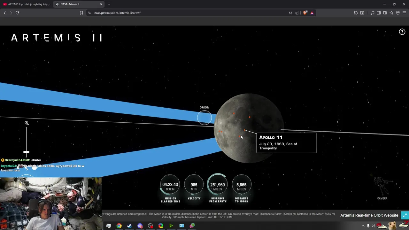Screen dimensions: 409x230
Task: Open the help question mark icon
Action: [402, 32]
